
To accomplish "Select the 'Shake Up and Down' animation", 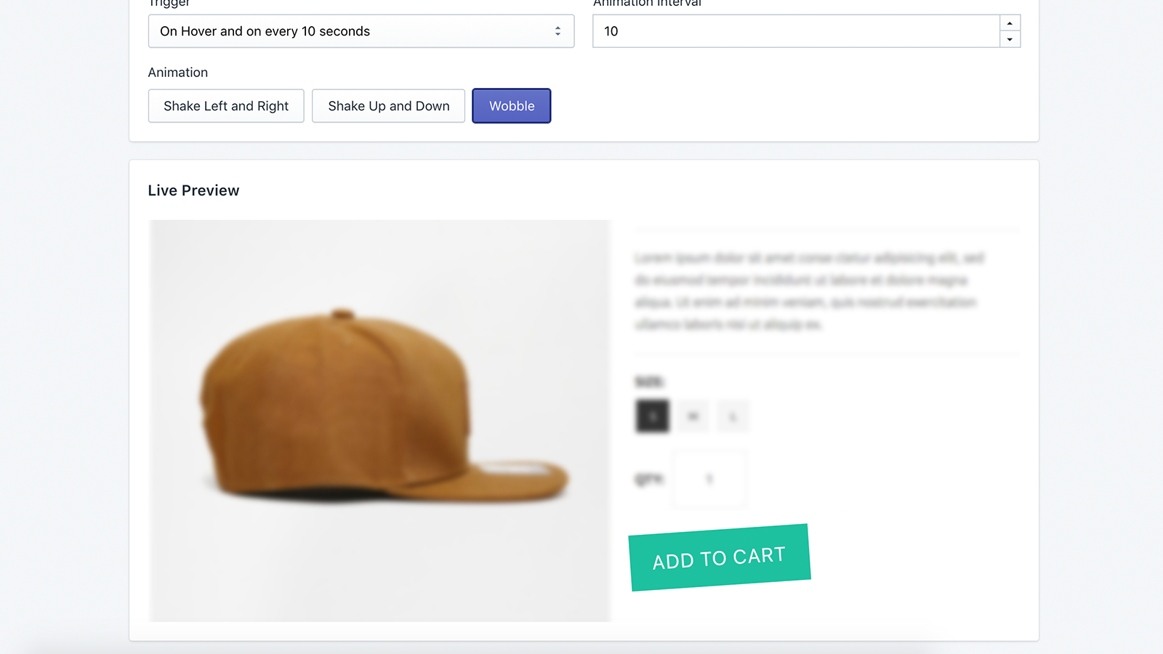I will pos(388,105).
